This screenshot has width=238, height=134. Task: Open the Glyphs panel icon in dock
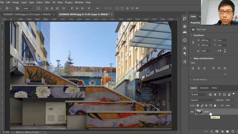184,62
